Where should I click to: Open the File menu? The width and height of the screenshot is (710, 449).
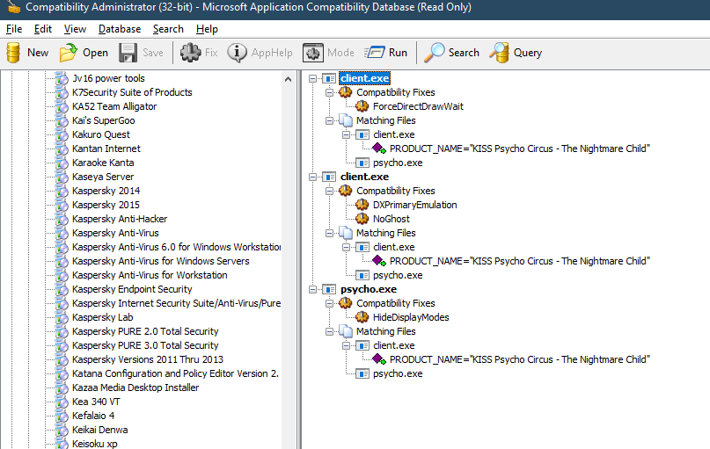tap(14, 29)
